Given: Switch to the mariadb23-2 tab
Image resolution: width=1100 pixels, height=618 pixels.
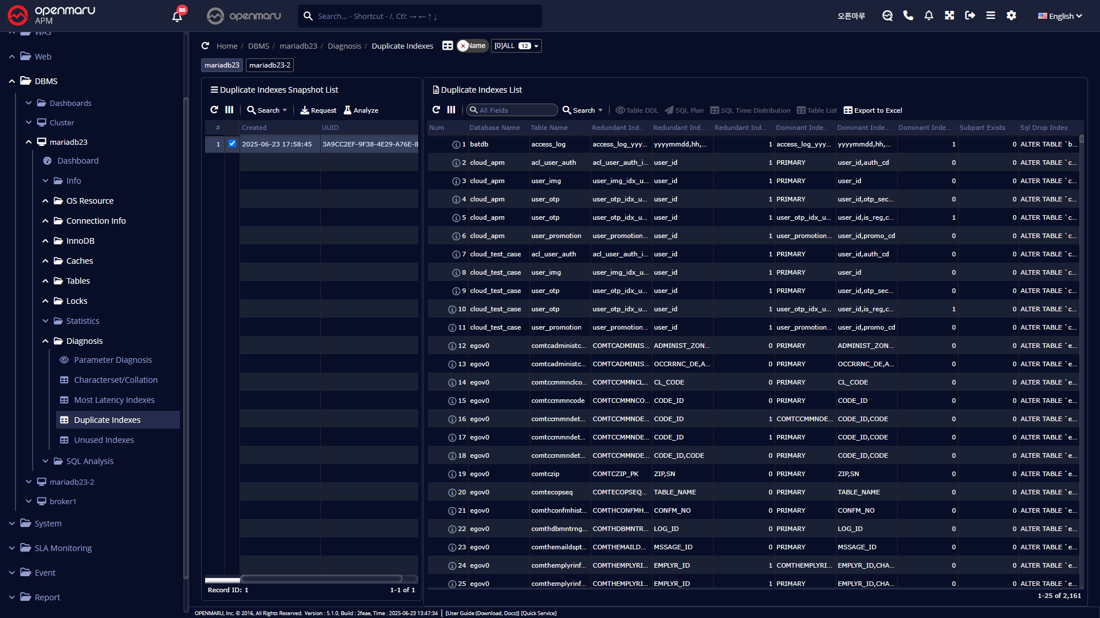Looking at the screenshot, I should [270, 65].
